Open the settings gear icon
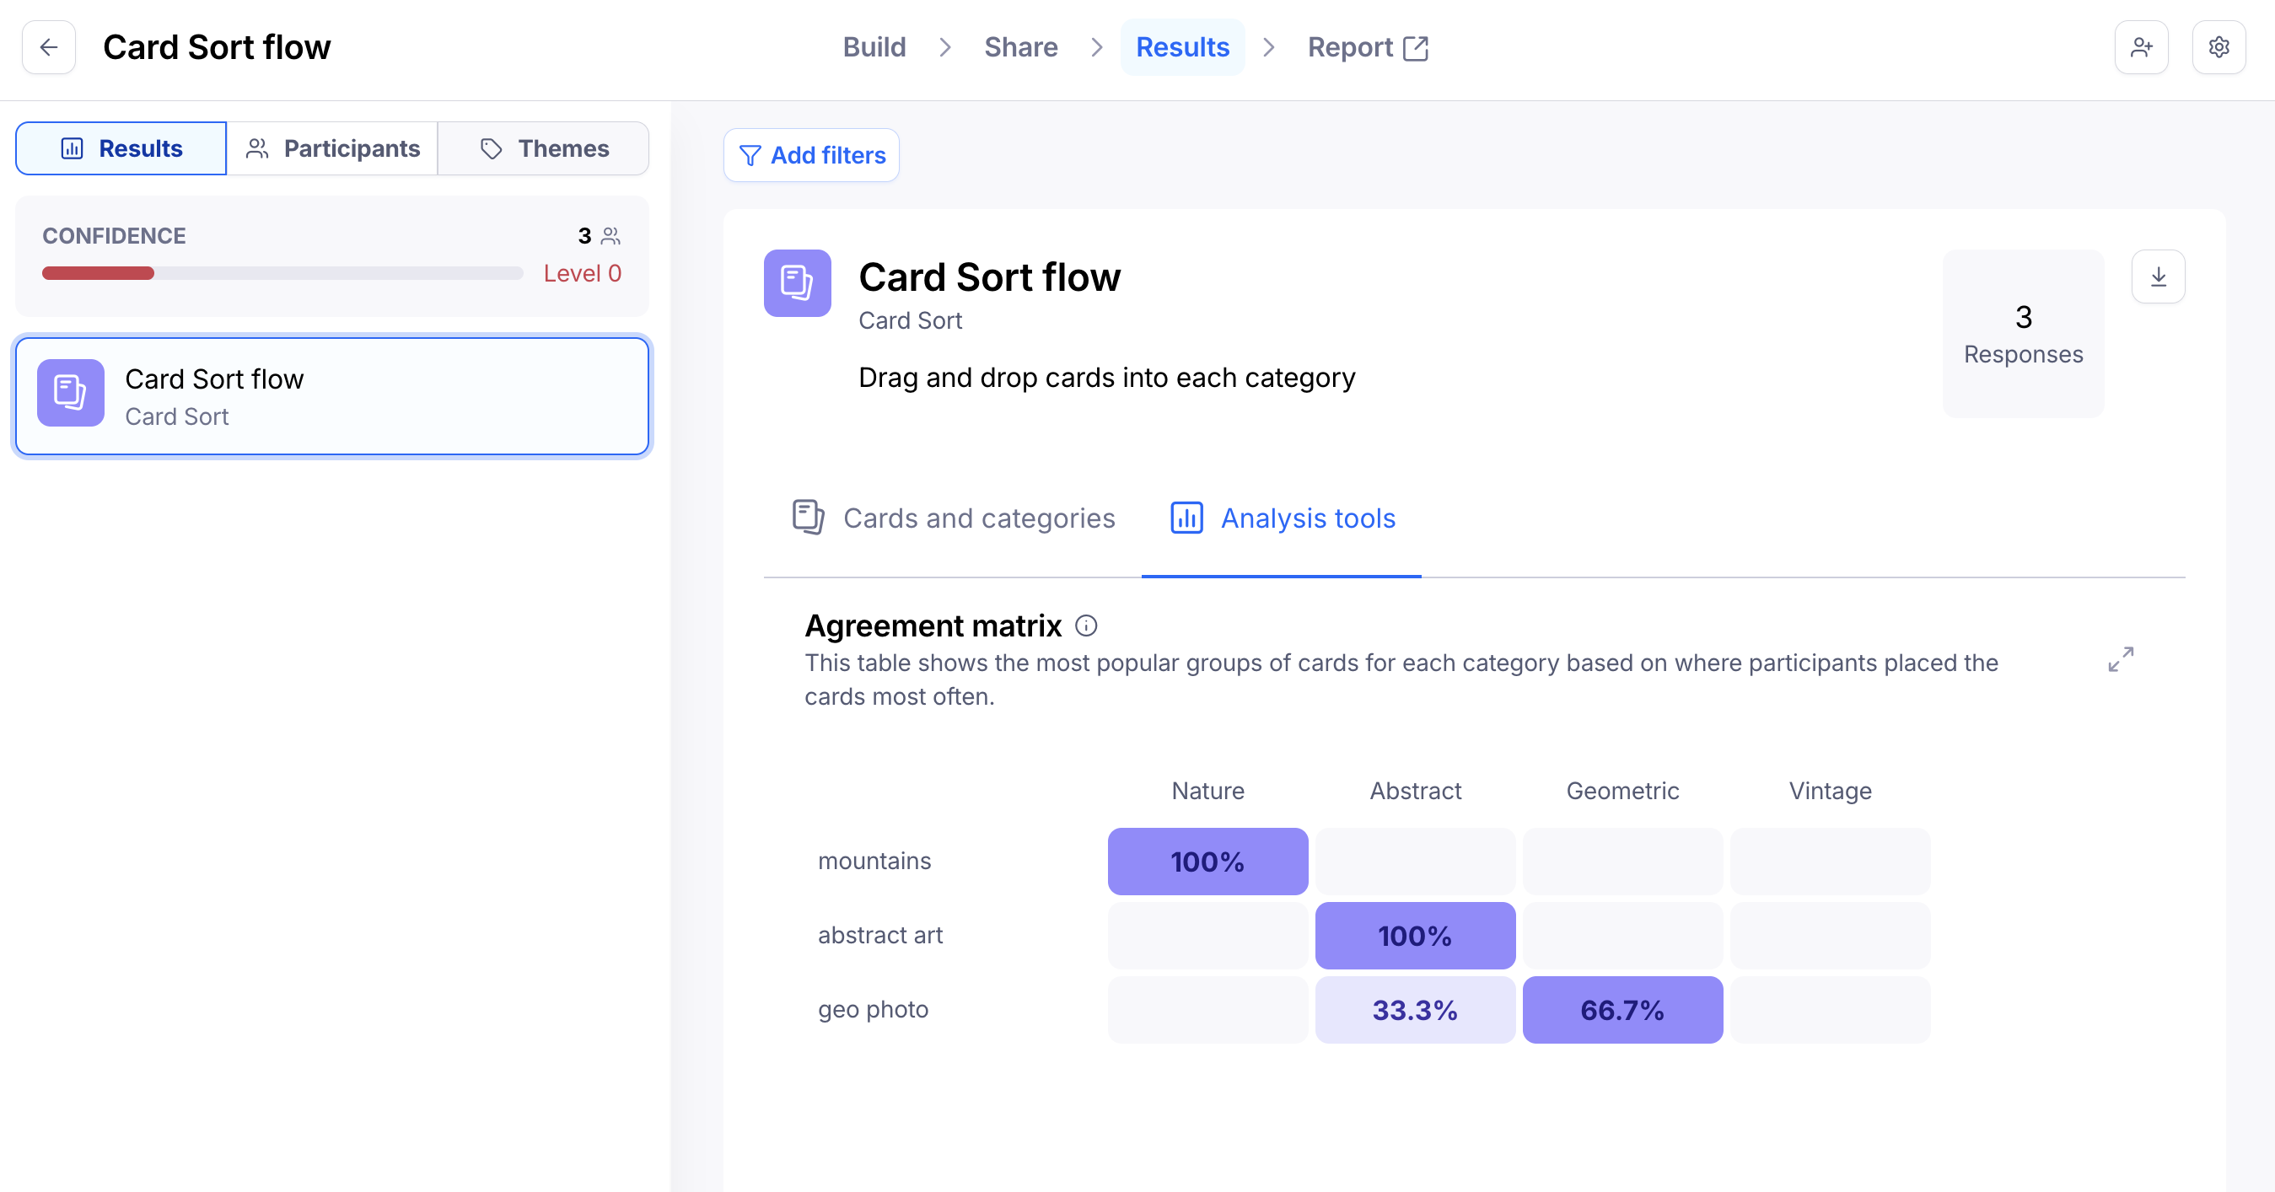The height and width of the screenshot is (1192, 2275). pyautogui.click(x=2219, y=47)
